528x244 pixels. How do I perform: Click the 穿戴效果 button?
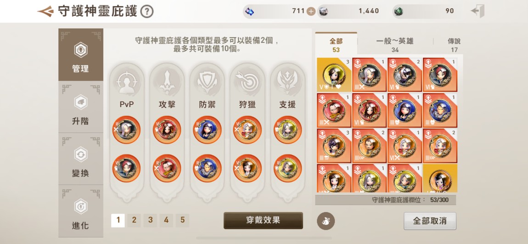264,221
